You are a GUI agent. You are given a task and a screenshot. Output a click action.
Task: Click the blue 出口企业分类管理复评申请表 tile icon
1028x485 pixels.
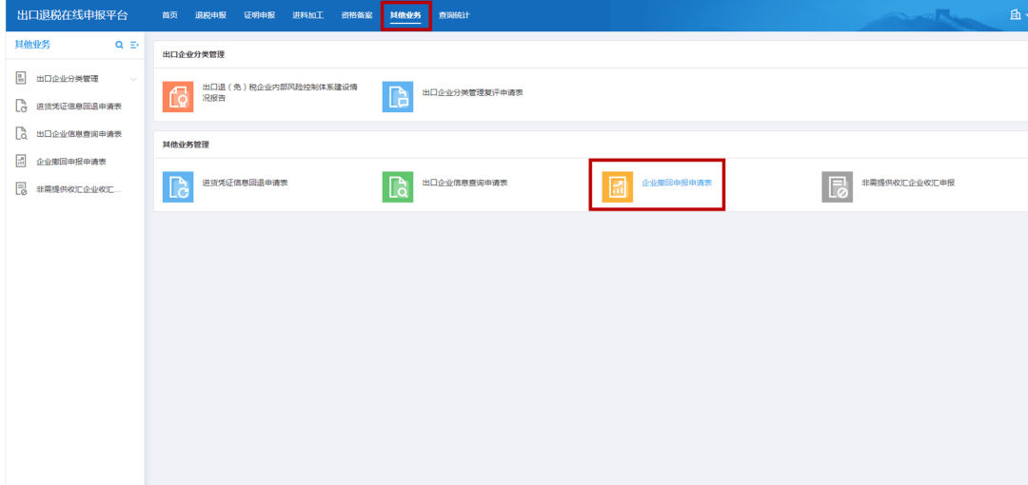[398, 97]
